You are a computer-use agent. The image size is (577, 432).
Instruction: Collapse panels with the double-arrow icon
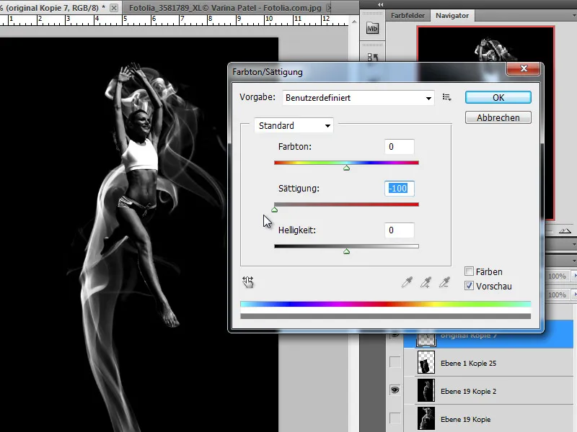[381, 4]
